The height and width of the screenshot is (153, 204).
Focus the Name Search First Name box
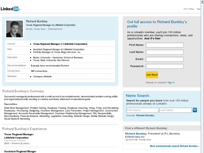tap(142, 110)
